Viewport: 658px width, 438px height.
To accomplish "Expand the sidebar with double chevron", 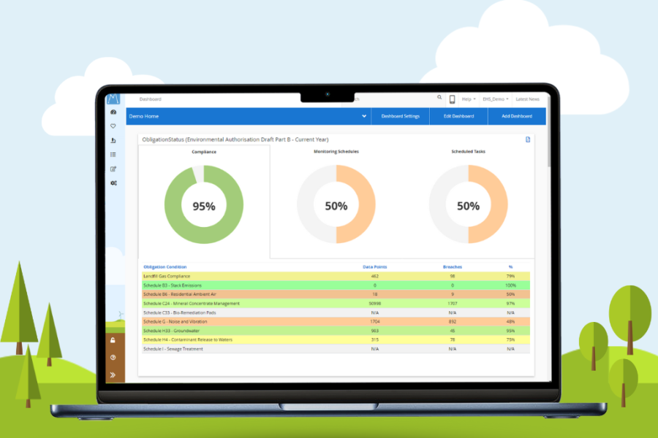I will [x=113, y=374].
